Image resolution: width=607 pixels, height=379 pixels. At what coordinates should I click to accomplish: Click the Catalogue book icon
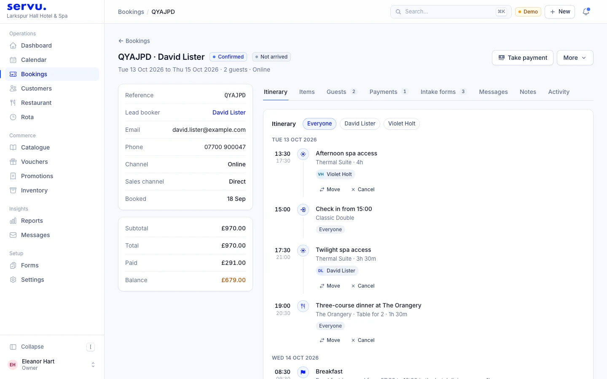(13, 147)
